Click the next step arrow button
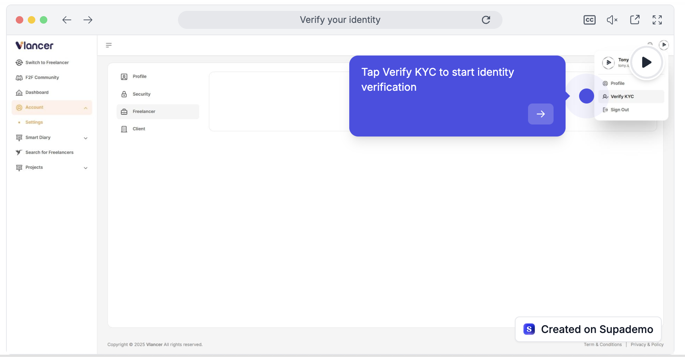 (540, 114)
